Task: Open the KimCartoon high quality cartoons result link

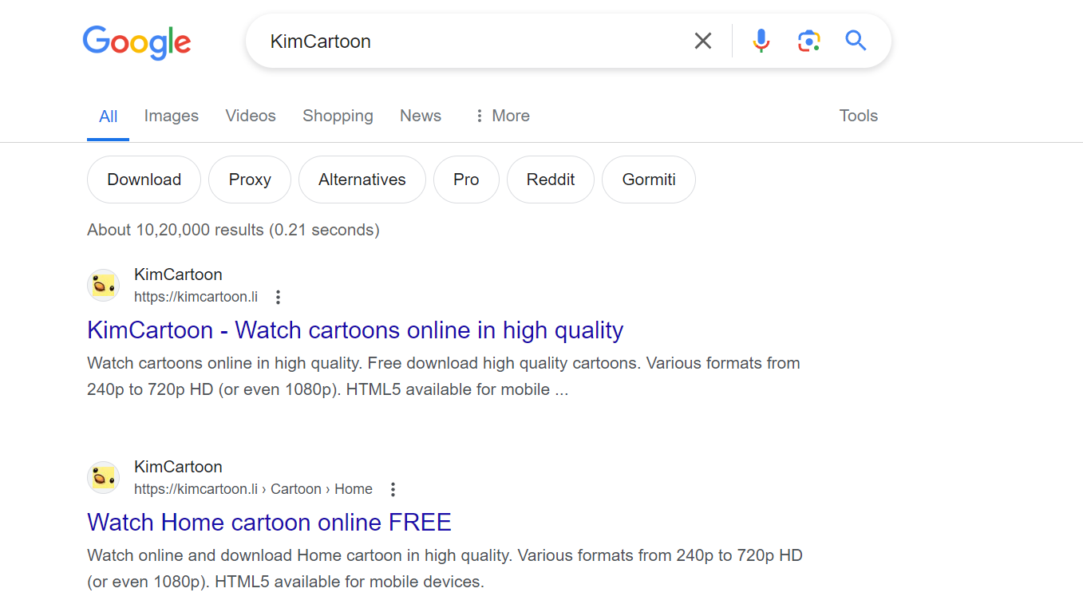Action: click(355, 330)
